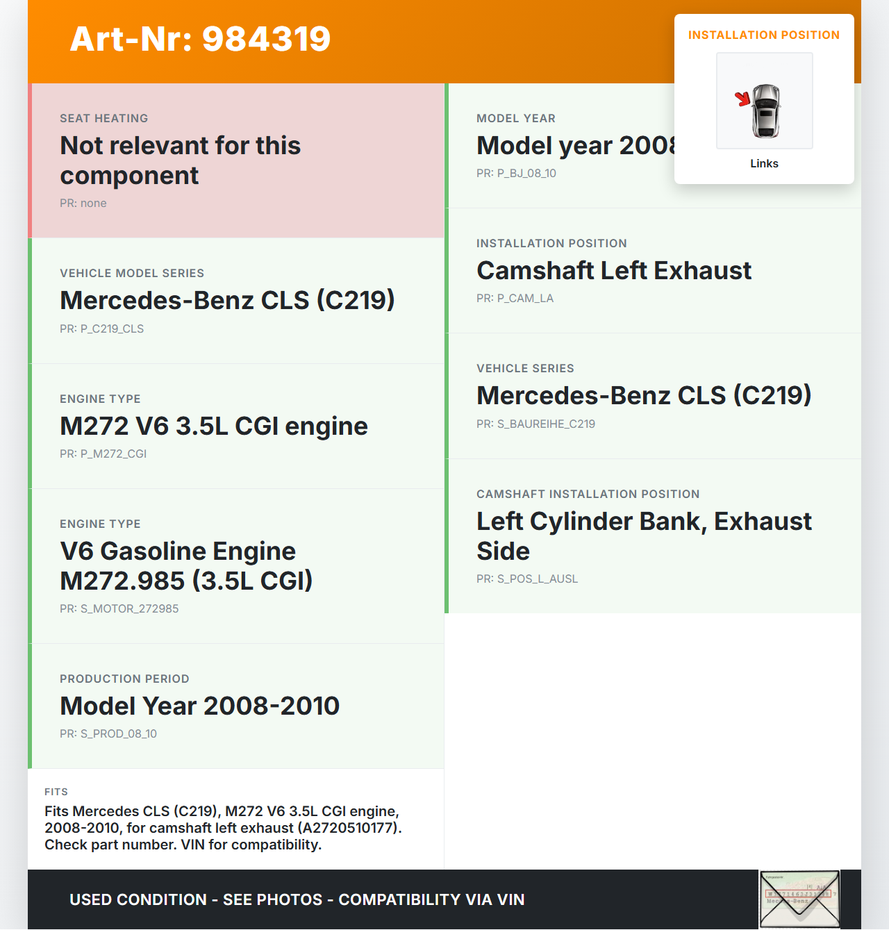
Task: Click the 'USED CONDITION - SEE PHOTOS' footer banner
Action: (x=297, y=900)
